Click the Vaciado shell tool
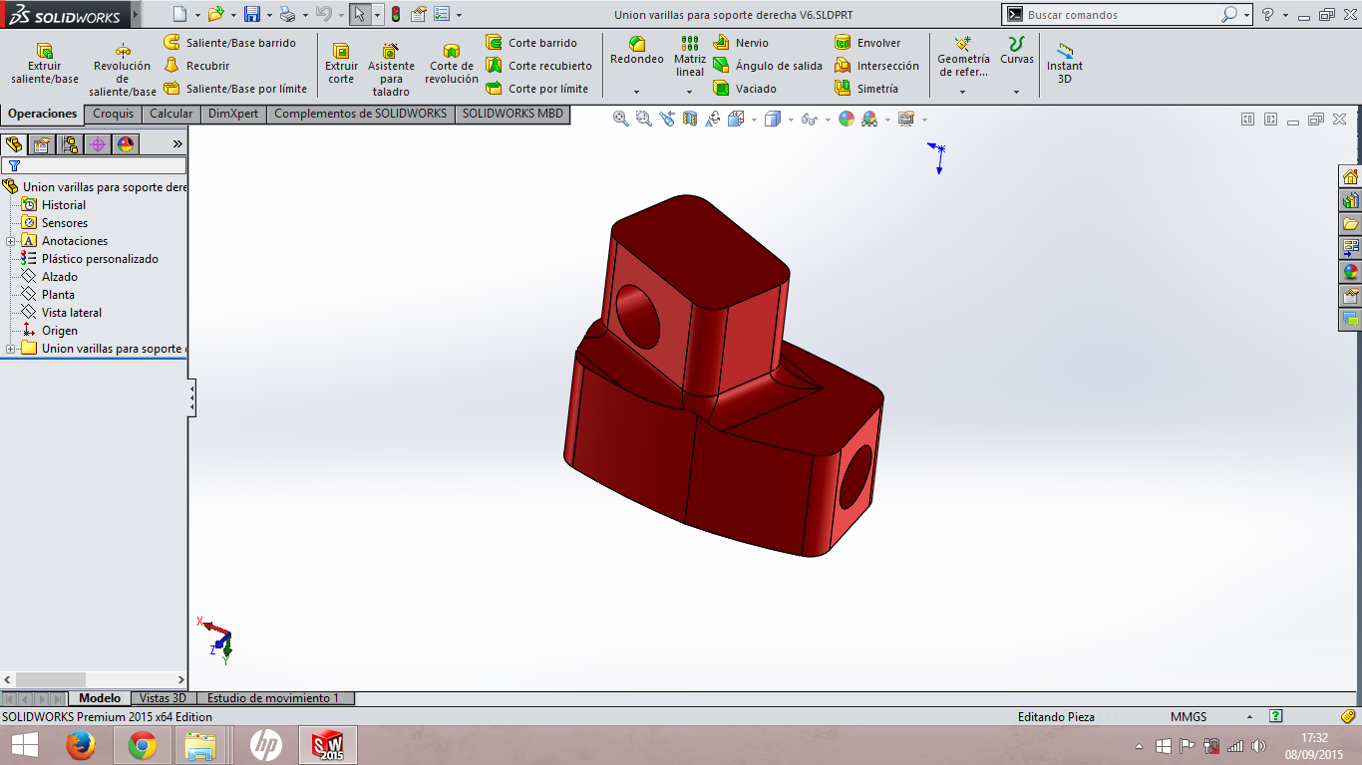Screen dimensions: 1362x765 tap(745, 89)
